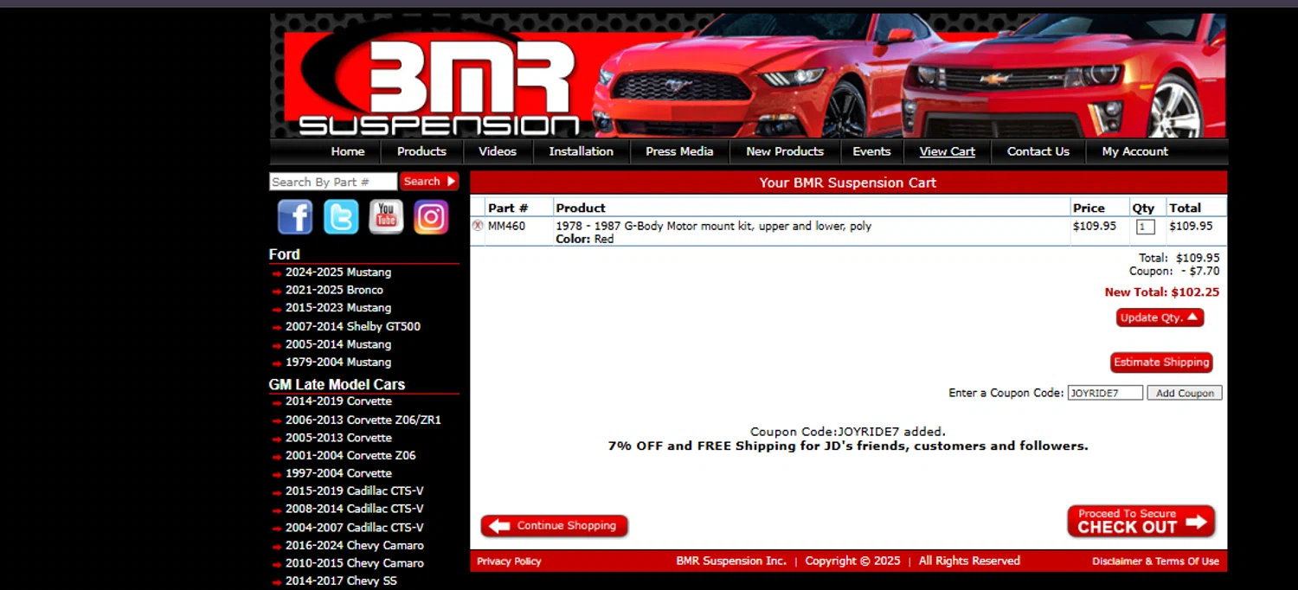Open Disclaimer & Terms Of Use link
This screenshot has width=1298, height=590.
pyautogui.click(x=1155, y=561)
